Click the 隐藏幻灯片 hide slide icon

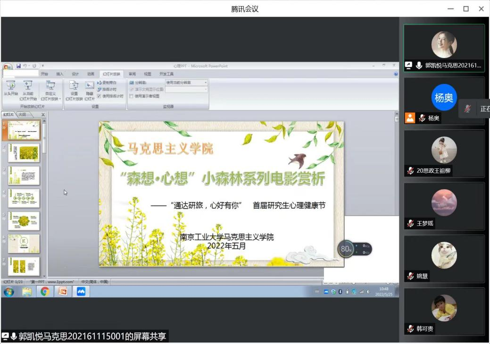coord(89,85)
